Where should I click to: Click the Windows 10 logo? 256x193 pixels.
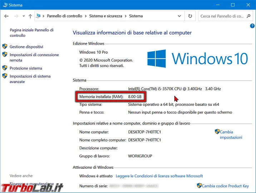pyautogui.click(x=198, y=59)
